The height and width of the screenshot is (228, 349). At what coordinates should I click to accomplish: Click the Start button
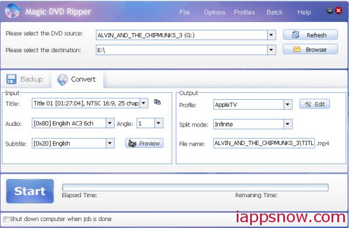[30, 191]
